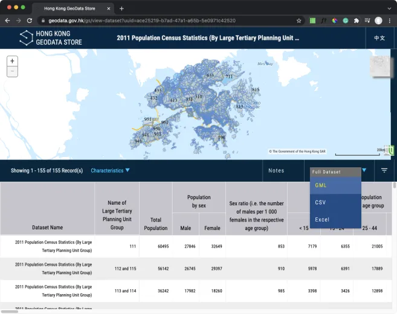
Task: Zoom in on the map
Action: pyautogui.click(x=12, y=61)
